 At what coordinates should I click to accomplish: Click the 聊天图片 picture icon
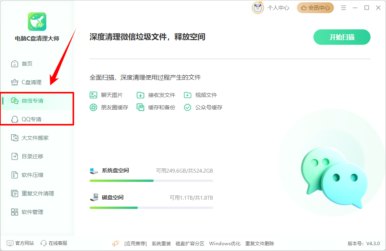point(93,95)
